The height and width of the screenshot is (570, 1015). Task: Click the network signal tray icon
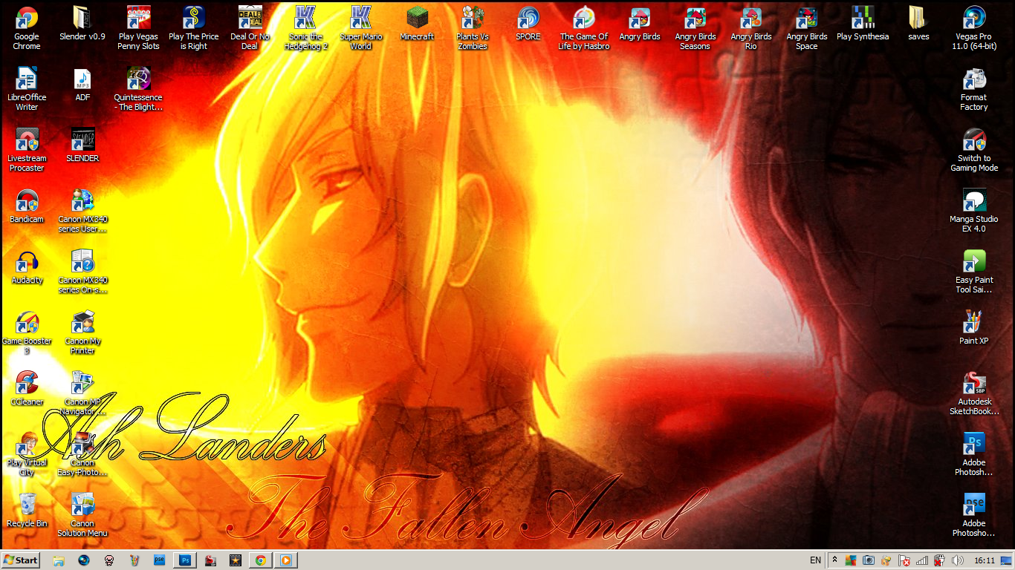[x=922, y=560]
